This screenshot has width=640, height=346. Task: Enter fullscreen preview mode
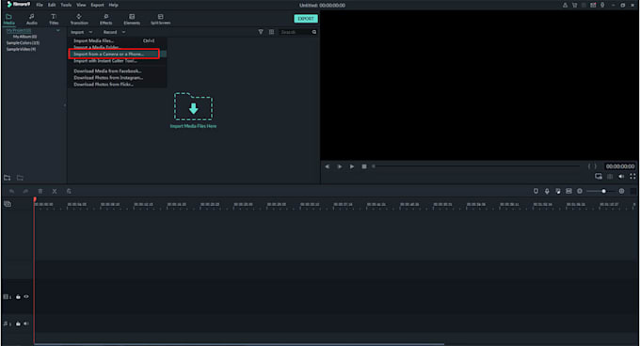pyautogui.click(x=632, y=177)
